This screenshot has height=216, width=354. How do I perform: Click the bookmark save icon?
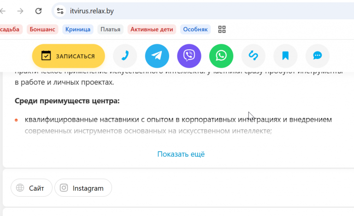(x=285, y=56)
